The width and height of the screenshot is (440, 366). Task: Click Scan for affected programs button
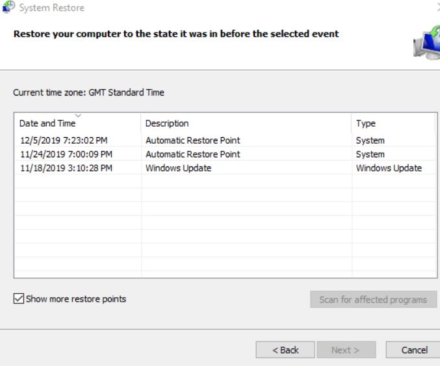coord(373,300)
